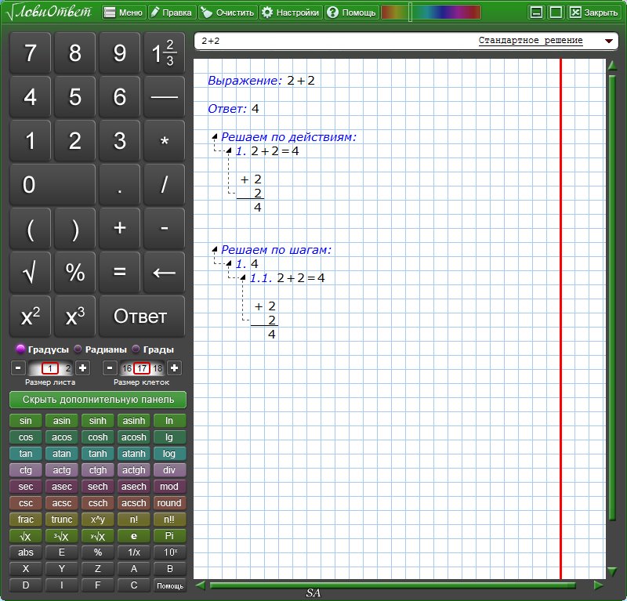Select the Градусы angle mode
The height and width of the screenshot is (601, 627).
click(42, 349)
